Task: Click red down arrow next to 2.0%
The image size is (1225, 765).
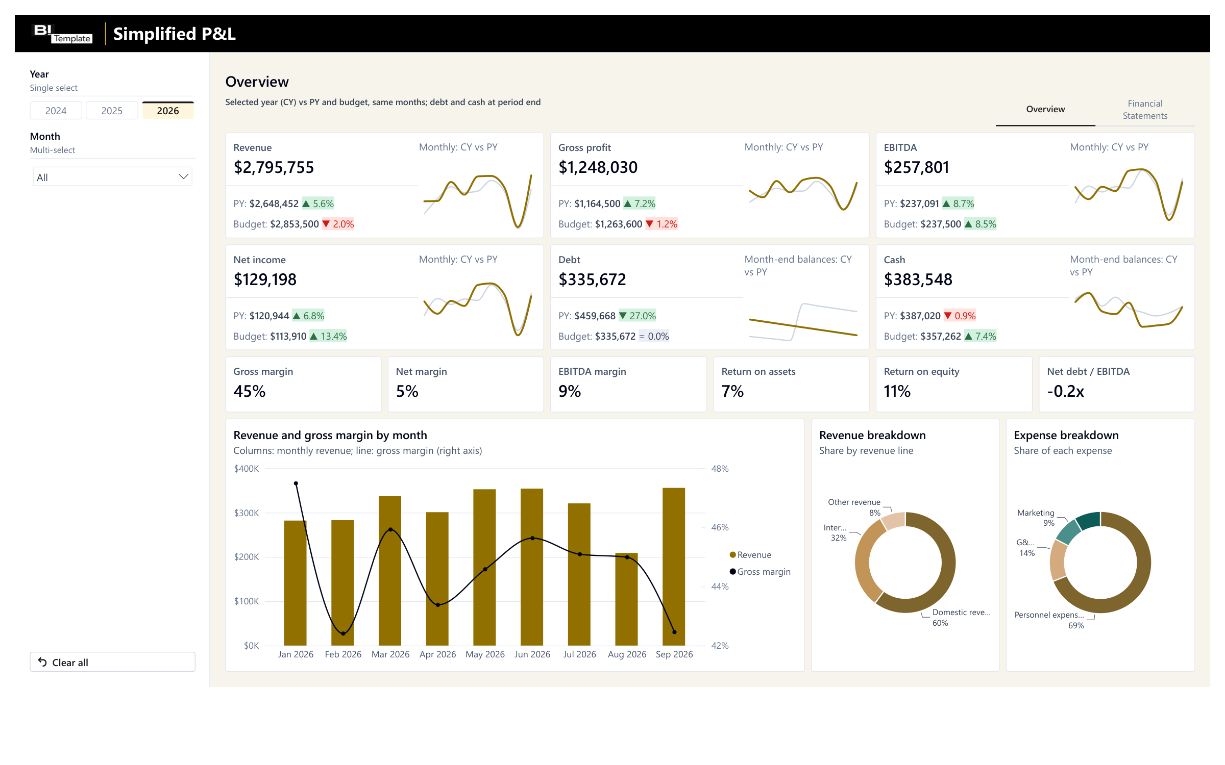Action: pos(326,224)
